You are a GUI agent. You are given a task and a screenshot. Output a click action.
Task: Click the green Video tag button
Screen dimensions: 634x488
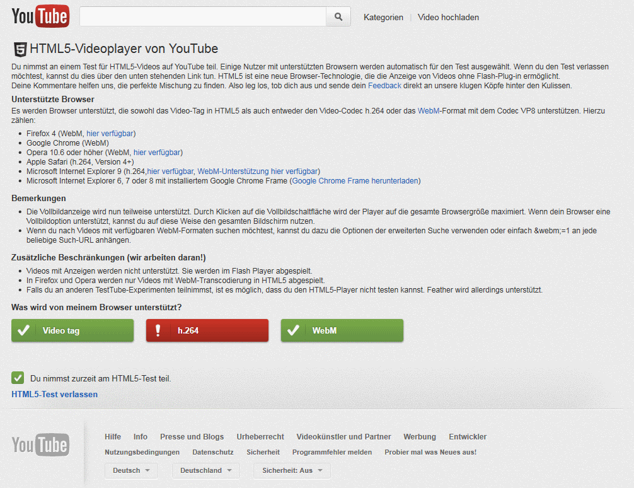tap(72, 330)
